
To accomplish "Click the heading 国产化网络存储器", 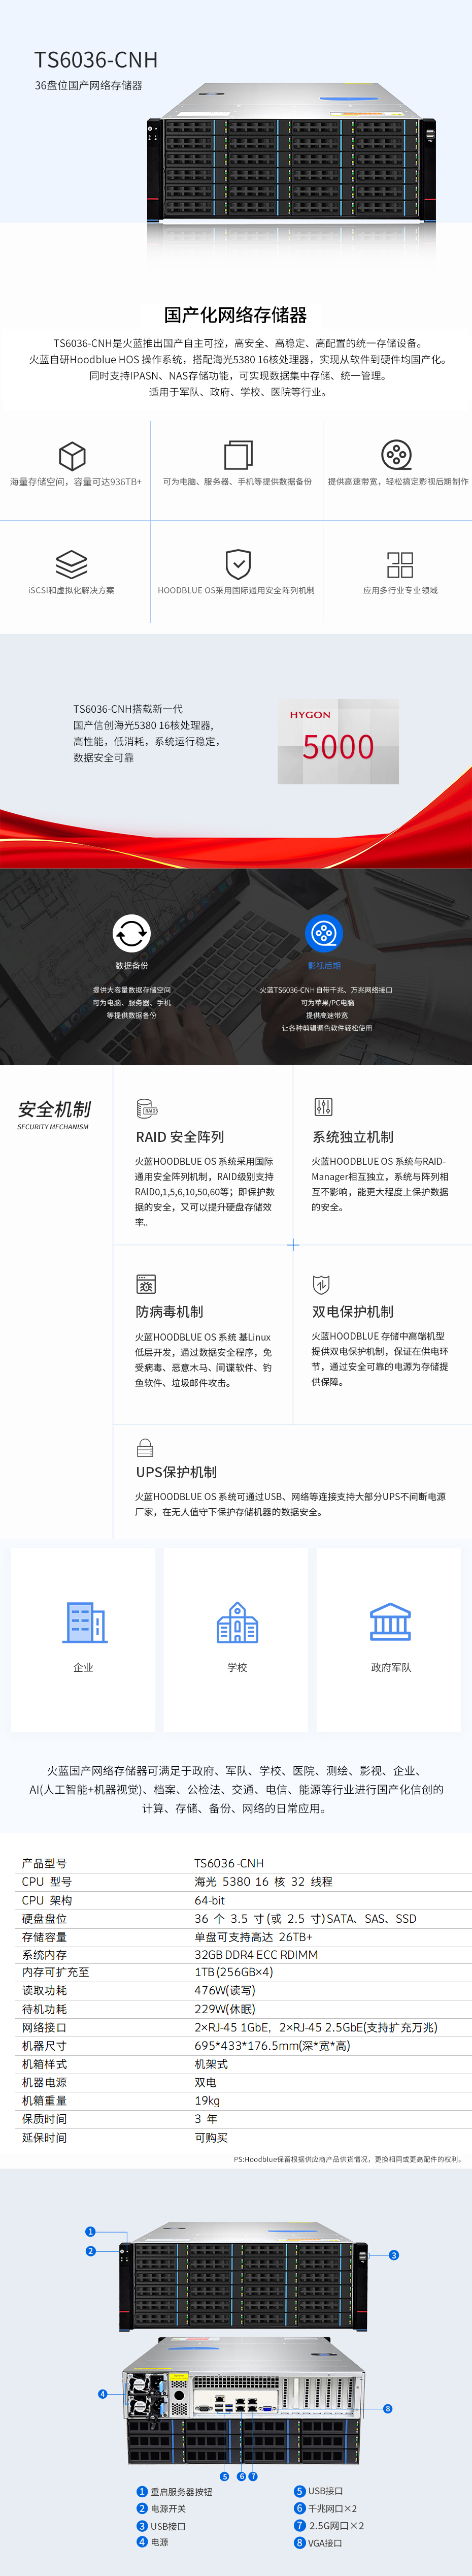I will pyautogui.click(x=236, y=315).
